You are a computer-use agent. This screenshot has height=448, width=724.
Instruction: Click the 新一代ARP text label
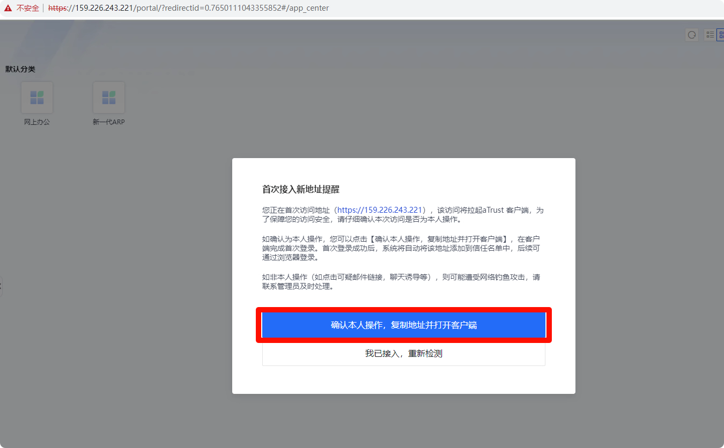pos(109,122)
